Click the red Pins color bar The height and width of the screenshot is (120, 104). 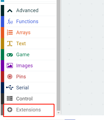(x=2, y=77)
